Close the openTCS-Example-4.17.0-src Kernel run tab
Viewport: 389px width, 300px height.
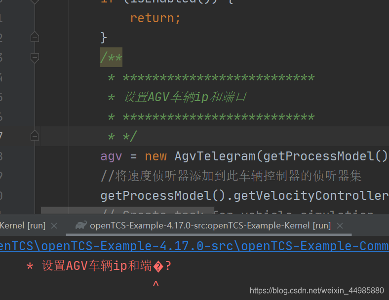point(340,225)
